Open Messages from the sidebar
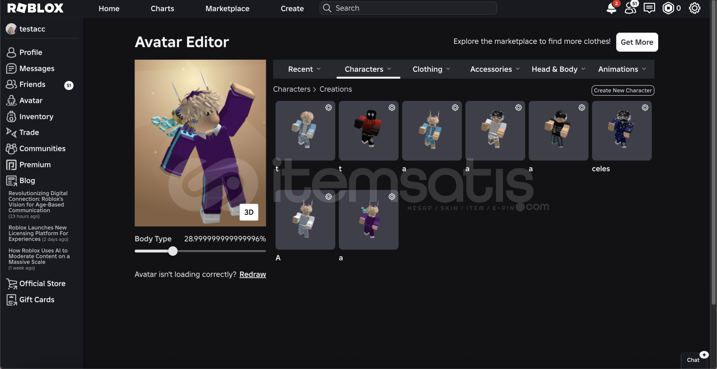This screenshot has width=717, height=369. point(30,68)
